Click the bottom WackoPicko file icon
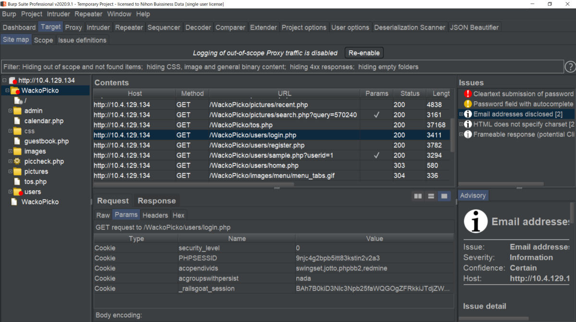 (x=14, y=202)
